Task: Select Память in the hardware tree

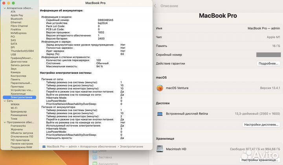Action: coord(15,80)
